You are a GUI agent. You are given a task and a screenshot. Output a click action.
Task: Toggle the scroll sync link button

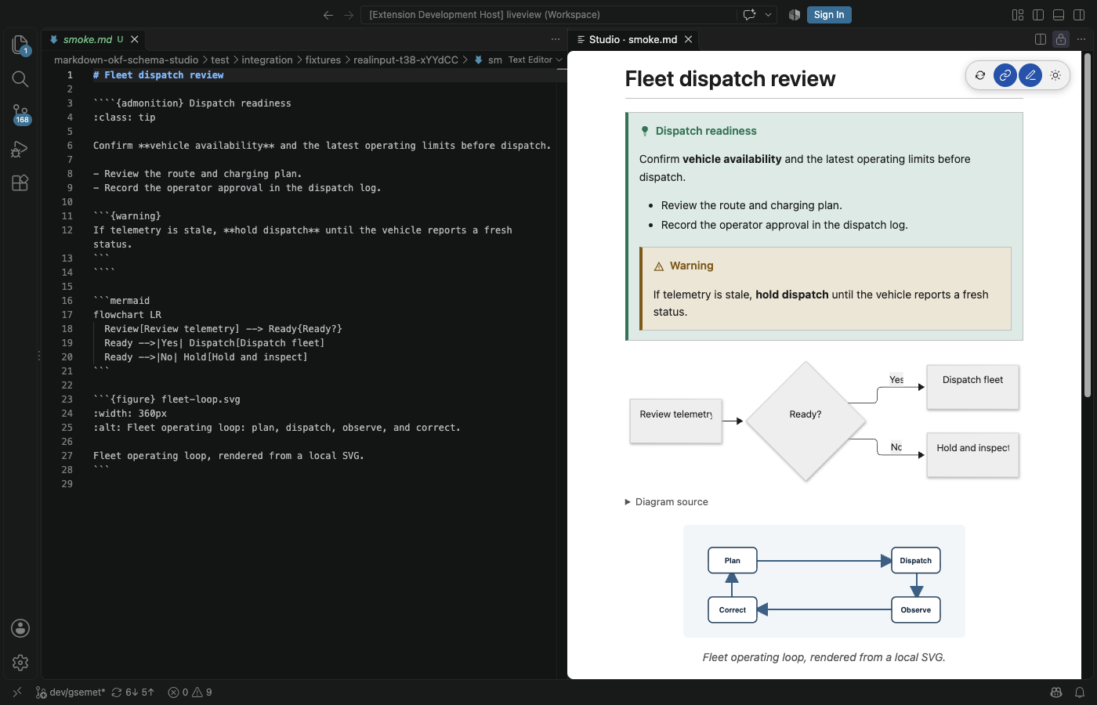click(x=1005, y=75)
